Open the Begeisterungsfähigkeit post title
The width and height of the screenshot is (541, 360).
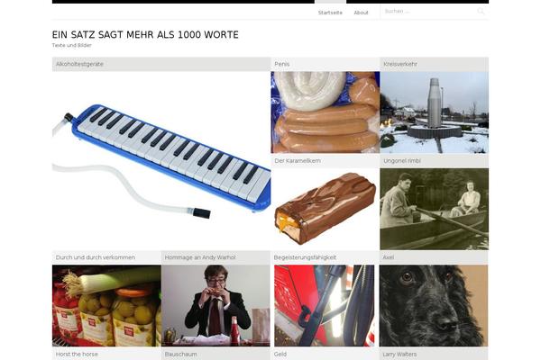(x=305, y=257)
